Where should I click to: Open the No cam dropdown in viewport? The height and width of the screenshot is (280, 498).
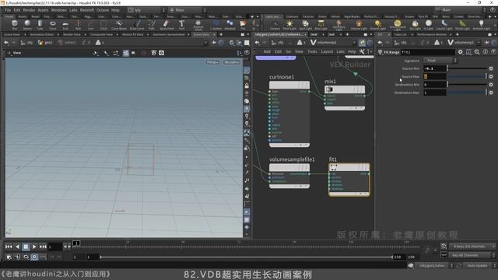231,62
